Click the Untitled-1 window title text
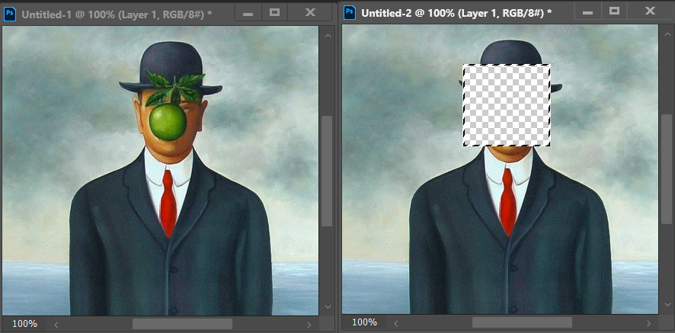The image size is (675, 333). coord(117,14)
